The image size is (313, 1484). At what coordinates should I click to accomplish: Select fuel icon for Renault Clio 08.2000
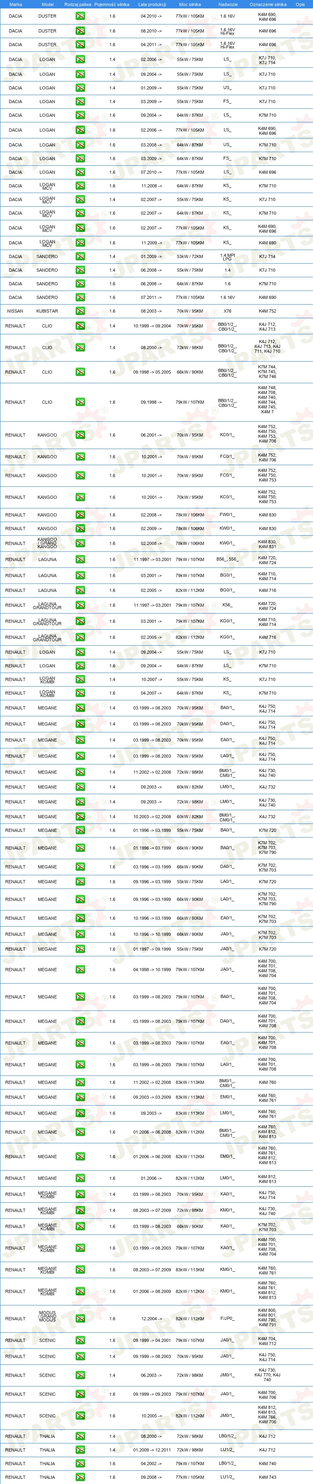click(x=80, y=348)
